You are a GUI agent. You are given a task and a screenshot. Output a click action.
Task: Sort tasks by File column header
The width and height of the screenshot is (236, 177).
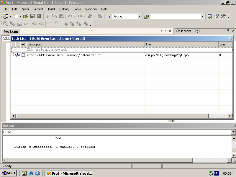click(181, 44)
